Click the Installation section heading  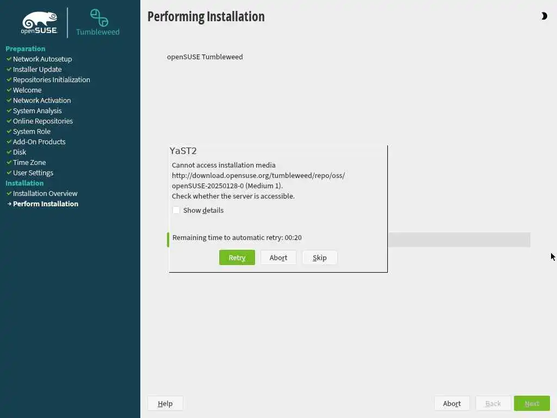click(x=24, y=183)
